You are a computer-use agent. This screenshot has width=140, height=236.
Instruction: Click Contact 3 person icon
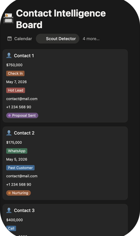point(9,210)
